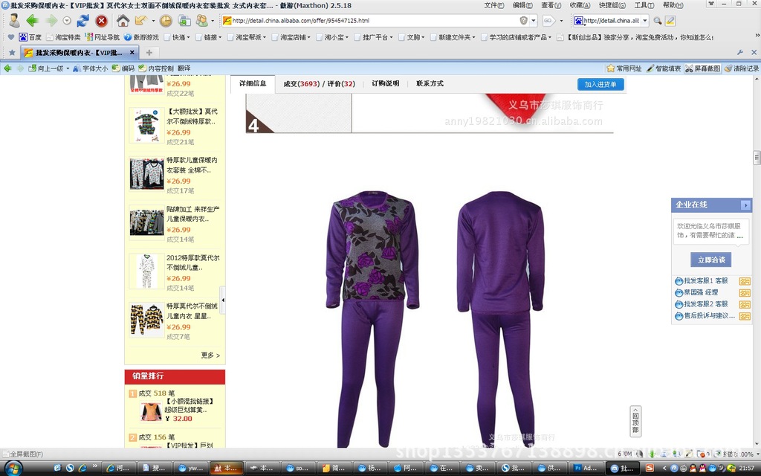Expand the 学习的店铺或者产品 bookmarks folder

516,37
